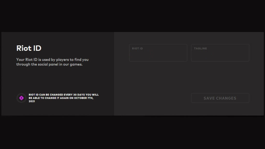Click the greyed-out Save Changes control
Viewport: 265px width, 149px height.
pos(220,98)
